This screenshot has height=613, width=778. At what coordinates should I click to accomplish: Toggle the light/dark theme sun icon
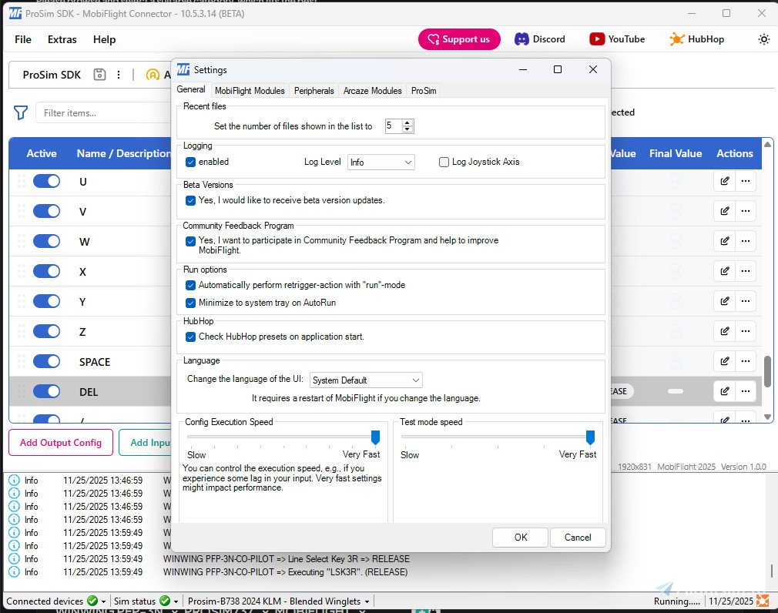point(763,39)
